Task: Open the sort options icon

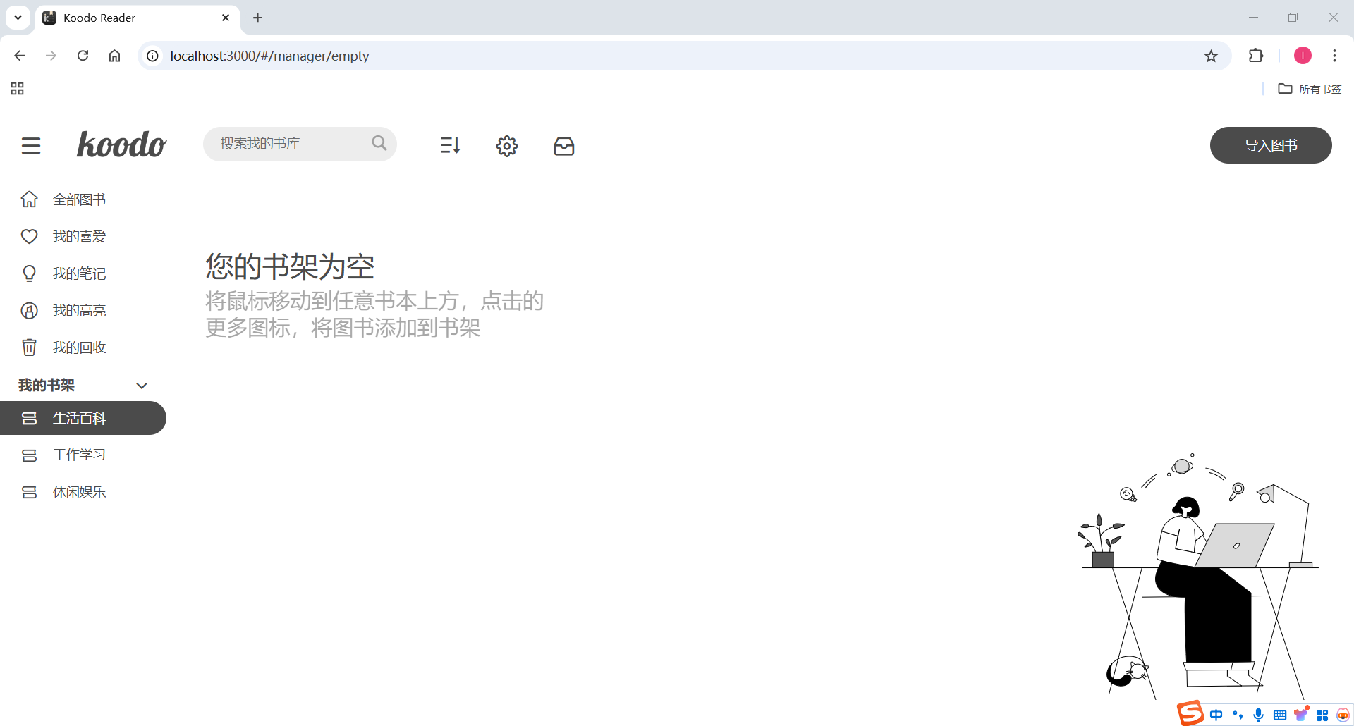Action: [x=450, y=145]
